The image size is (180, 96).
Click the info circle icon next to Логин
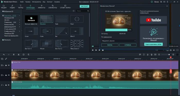coord(152,2)
